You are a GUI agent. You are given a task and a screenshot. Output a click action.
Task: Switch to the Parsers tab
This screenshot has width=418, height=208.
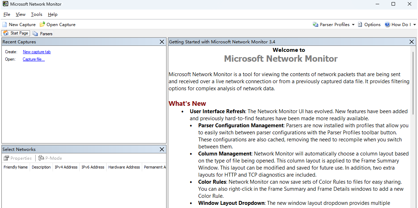[42, 33]
